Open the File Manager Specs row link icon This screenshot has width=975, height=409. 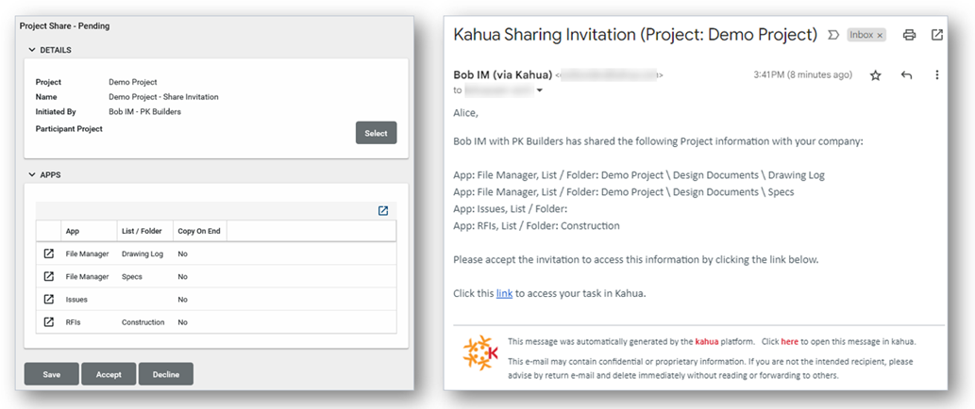[x=49, y=276]
